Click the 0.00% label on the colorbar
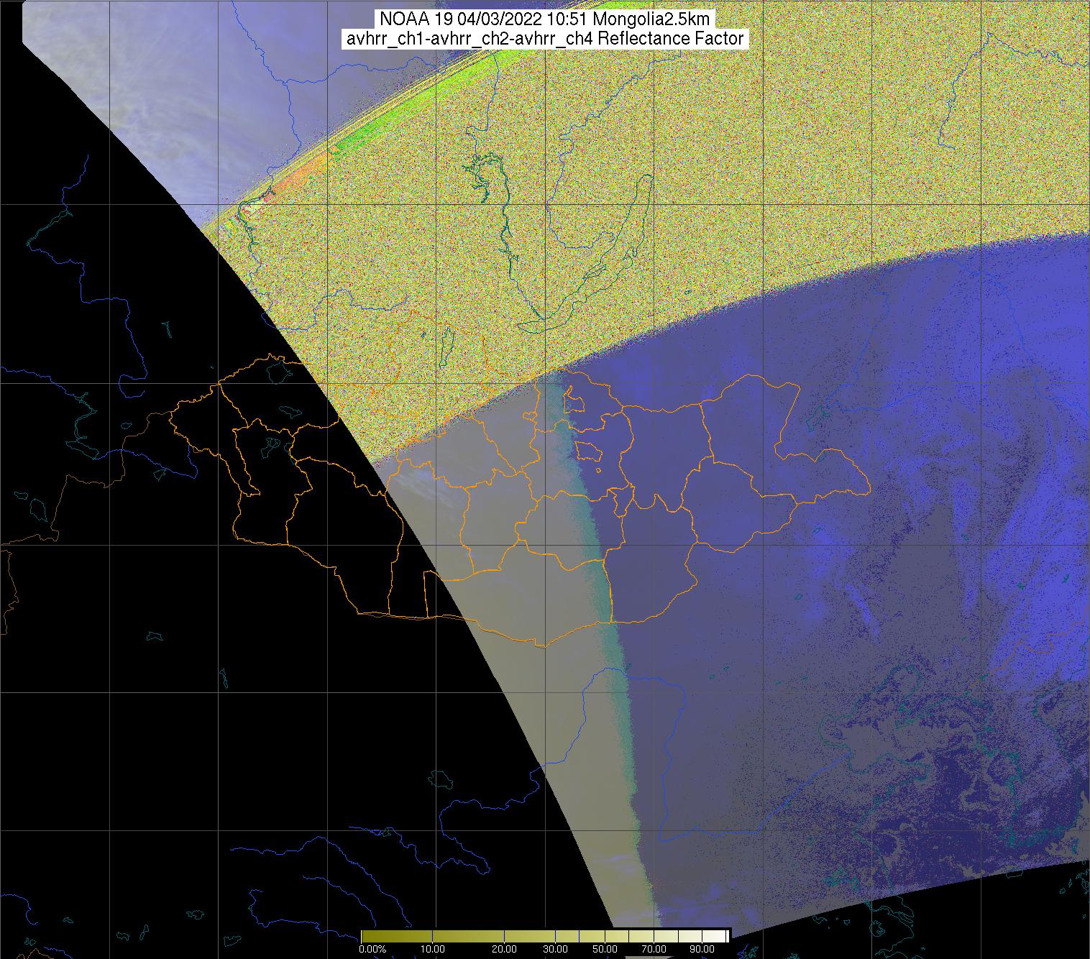 tap(373, 950)
